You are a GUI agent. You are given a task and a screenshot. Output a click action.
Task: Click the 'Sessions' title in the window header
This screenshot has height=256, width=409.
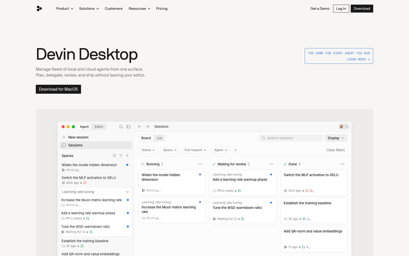pyautogui.click(x=161, y=126)
